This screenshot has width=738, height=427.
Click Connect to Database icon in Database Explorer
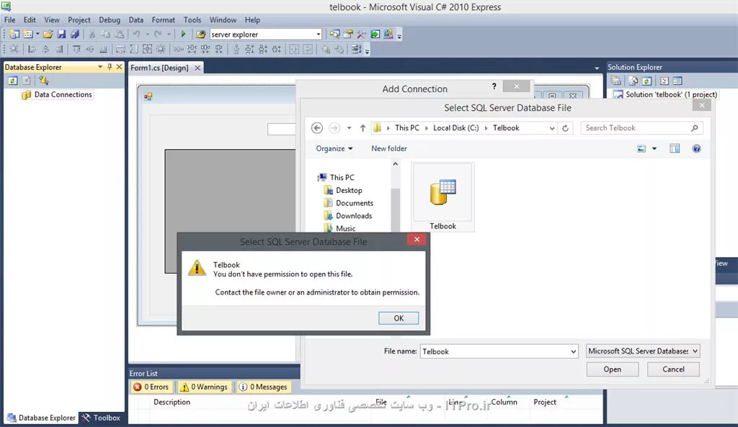[x=44, y=81]
